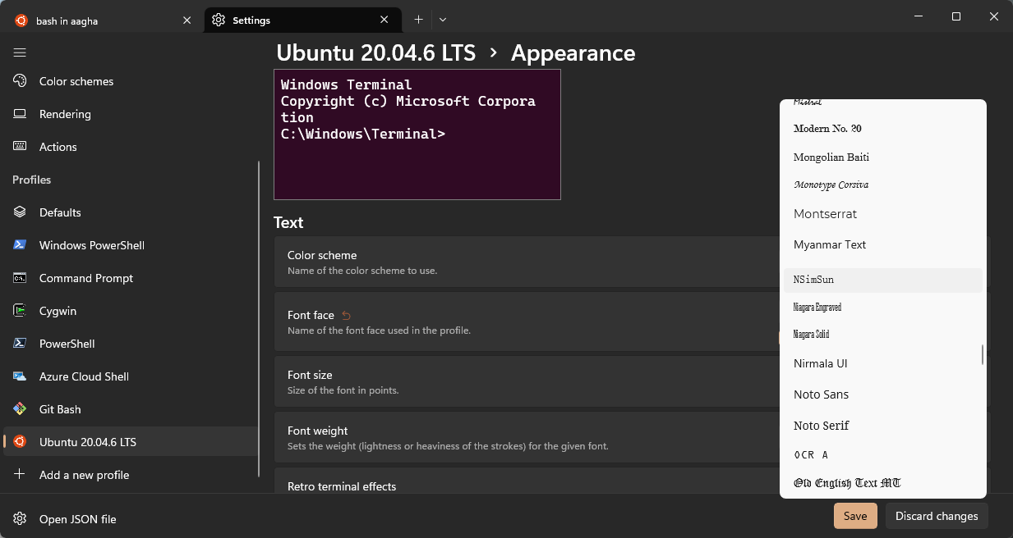Choose NSimSun font

pyautogui.click(x=883, y=280)
